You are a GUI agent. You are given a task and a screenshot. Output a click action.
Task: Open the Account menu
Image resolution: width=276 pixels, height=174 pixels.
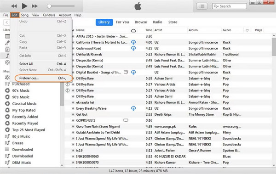pyautogui.click(x=65, y=15)
